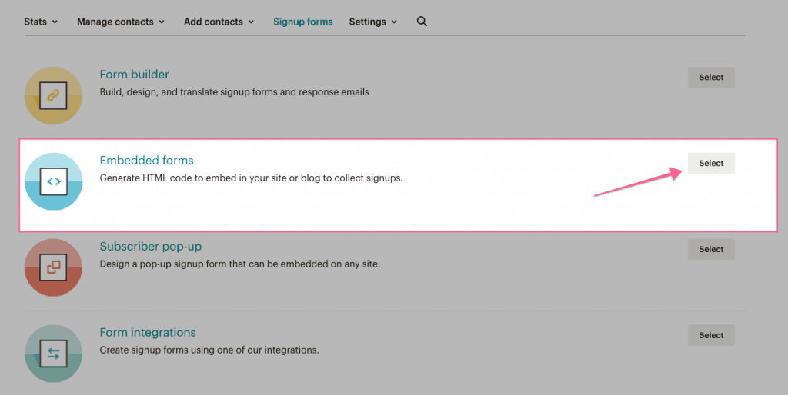
Task: Click text 'Design a pop-up signup form'
Action: (x=163, y=264)
